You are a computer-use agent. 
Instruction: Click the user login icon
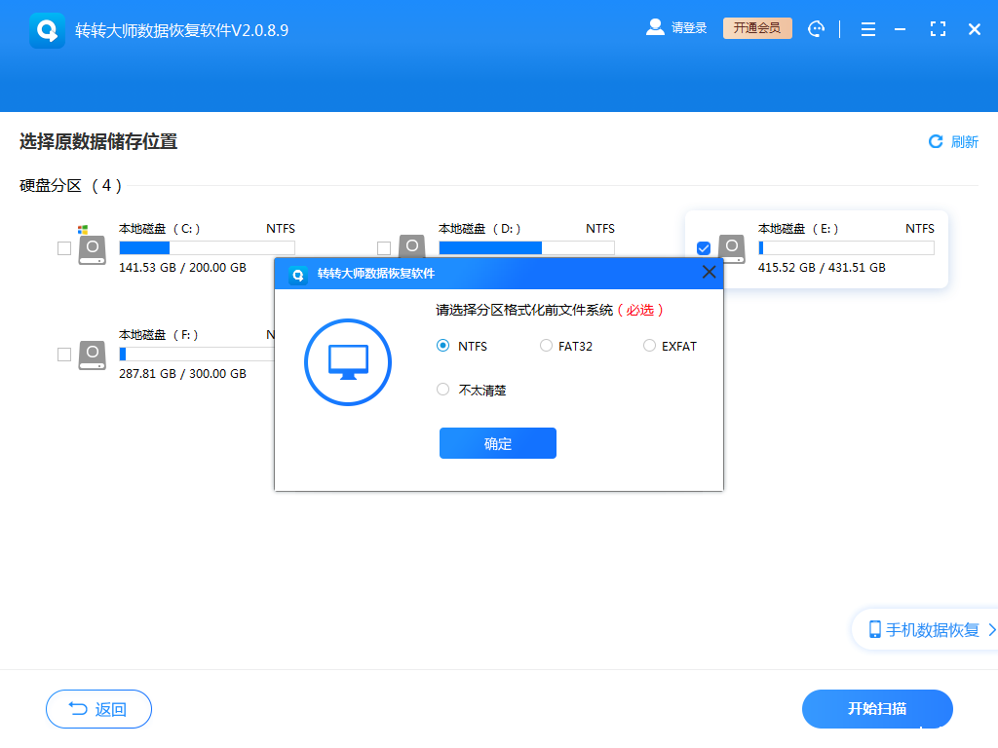[654, 28]
